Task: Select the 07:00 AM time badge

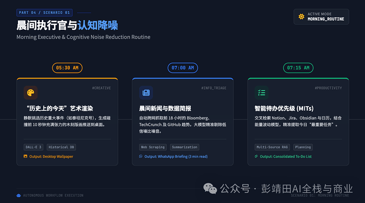Action: 182,67
